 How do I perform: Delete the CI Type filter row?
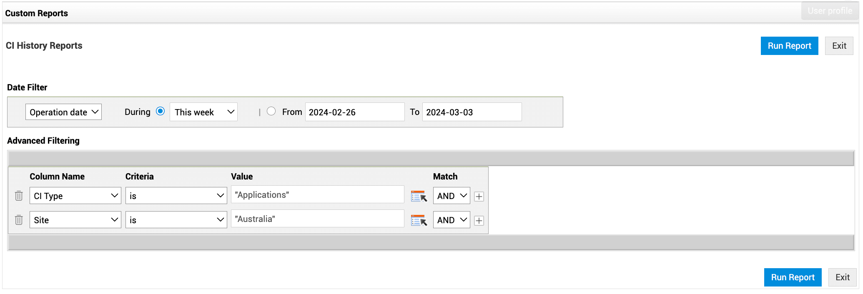click(x=19, y=196)
